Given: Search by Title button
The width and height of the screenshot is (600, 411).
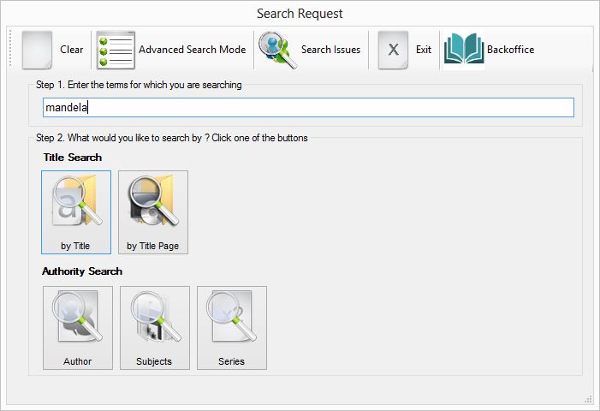Looking at the screenshot, I should click(x=76, y=212).
